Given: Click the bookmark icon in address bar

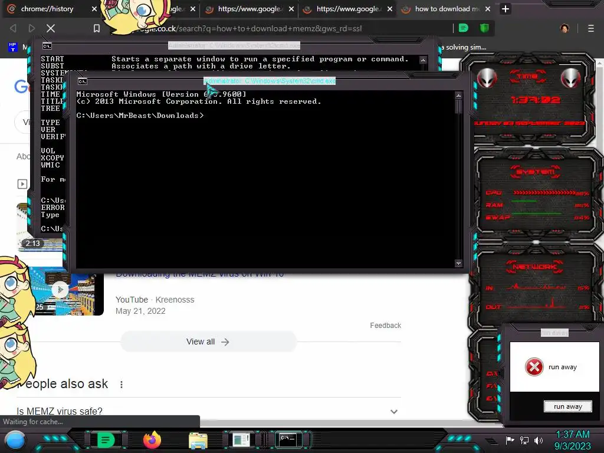Looking at the screenshot, I should pos(97,28).
